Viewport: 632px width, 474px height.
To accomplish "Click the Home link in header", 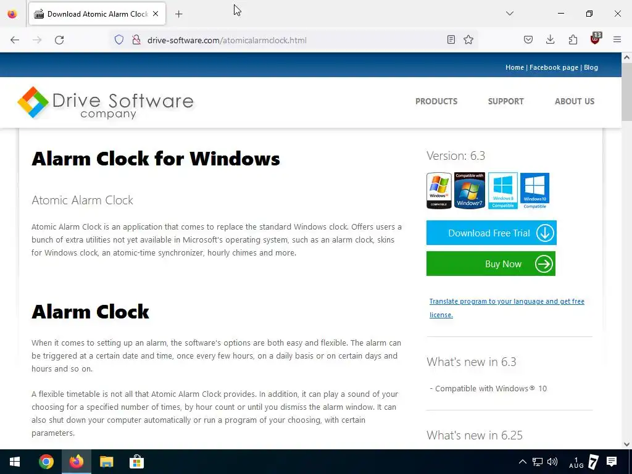I will point(515,67).
